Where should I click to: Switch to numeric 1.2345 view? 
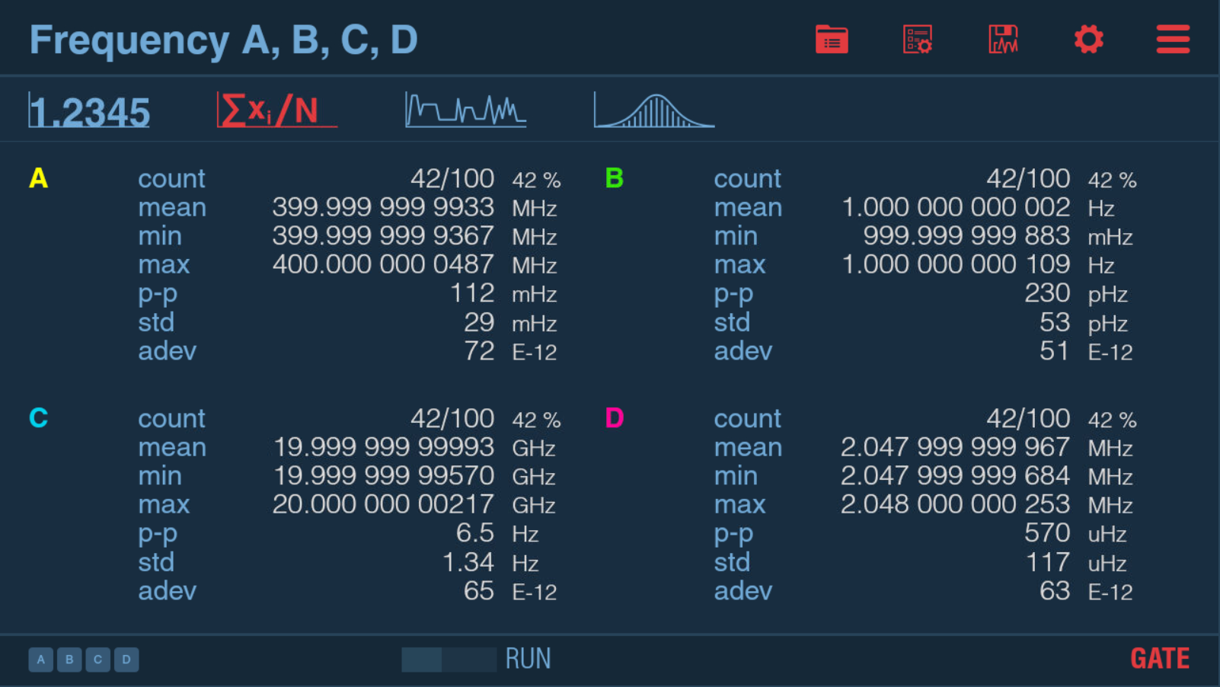click(89, 111)
